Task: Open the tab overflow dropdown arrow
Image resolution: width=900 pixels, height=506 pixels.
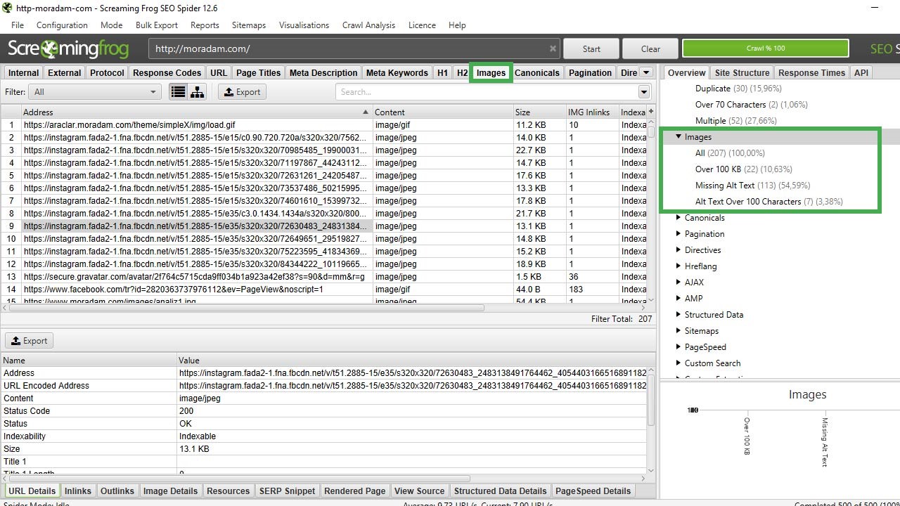Action: 646,72
